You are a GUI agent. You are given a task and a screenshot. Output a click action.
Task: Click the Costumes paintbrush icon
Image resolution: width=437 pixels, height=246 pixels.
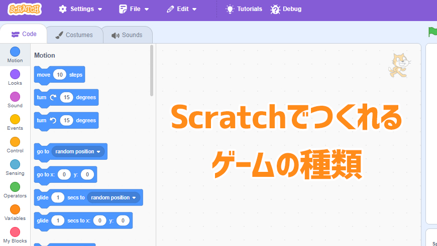click(59, 35)
